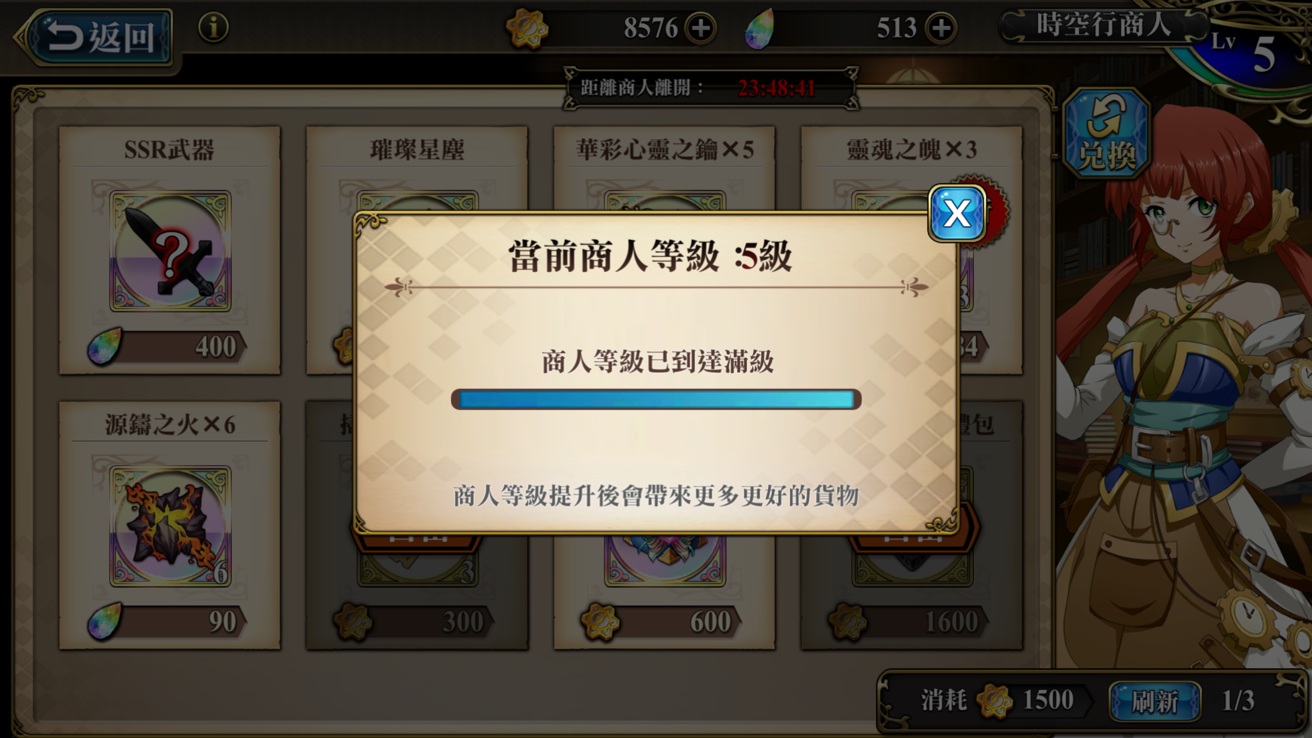Select the 華彩心靈之鑰×5 item card title

(665, 150)
